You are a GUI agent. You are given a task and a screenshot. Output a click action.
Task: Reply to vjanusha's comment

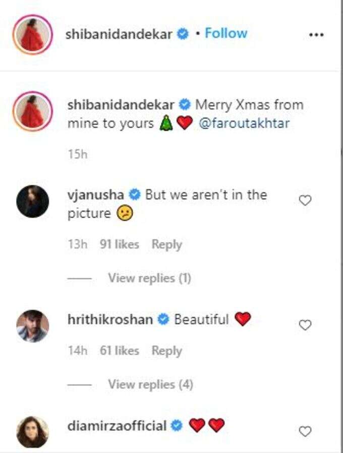tap(167, 245)
